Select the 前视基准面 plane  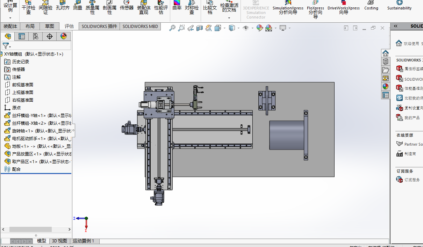point(19,85)
